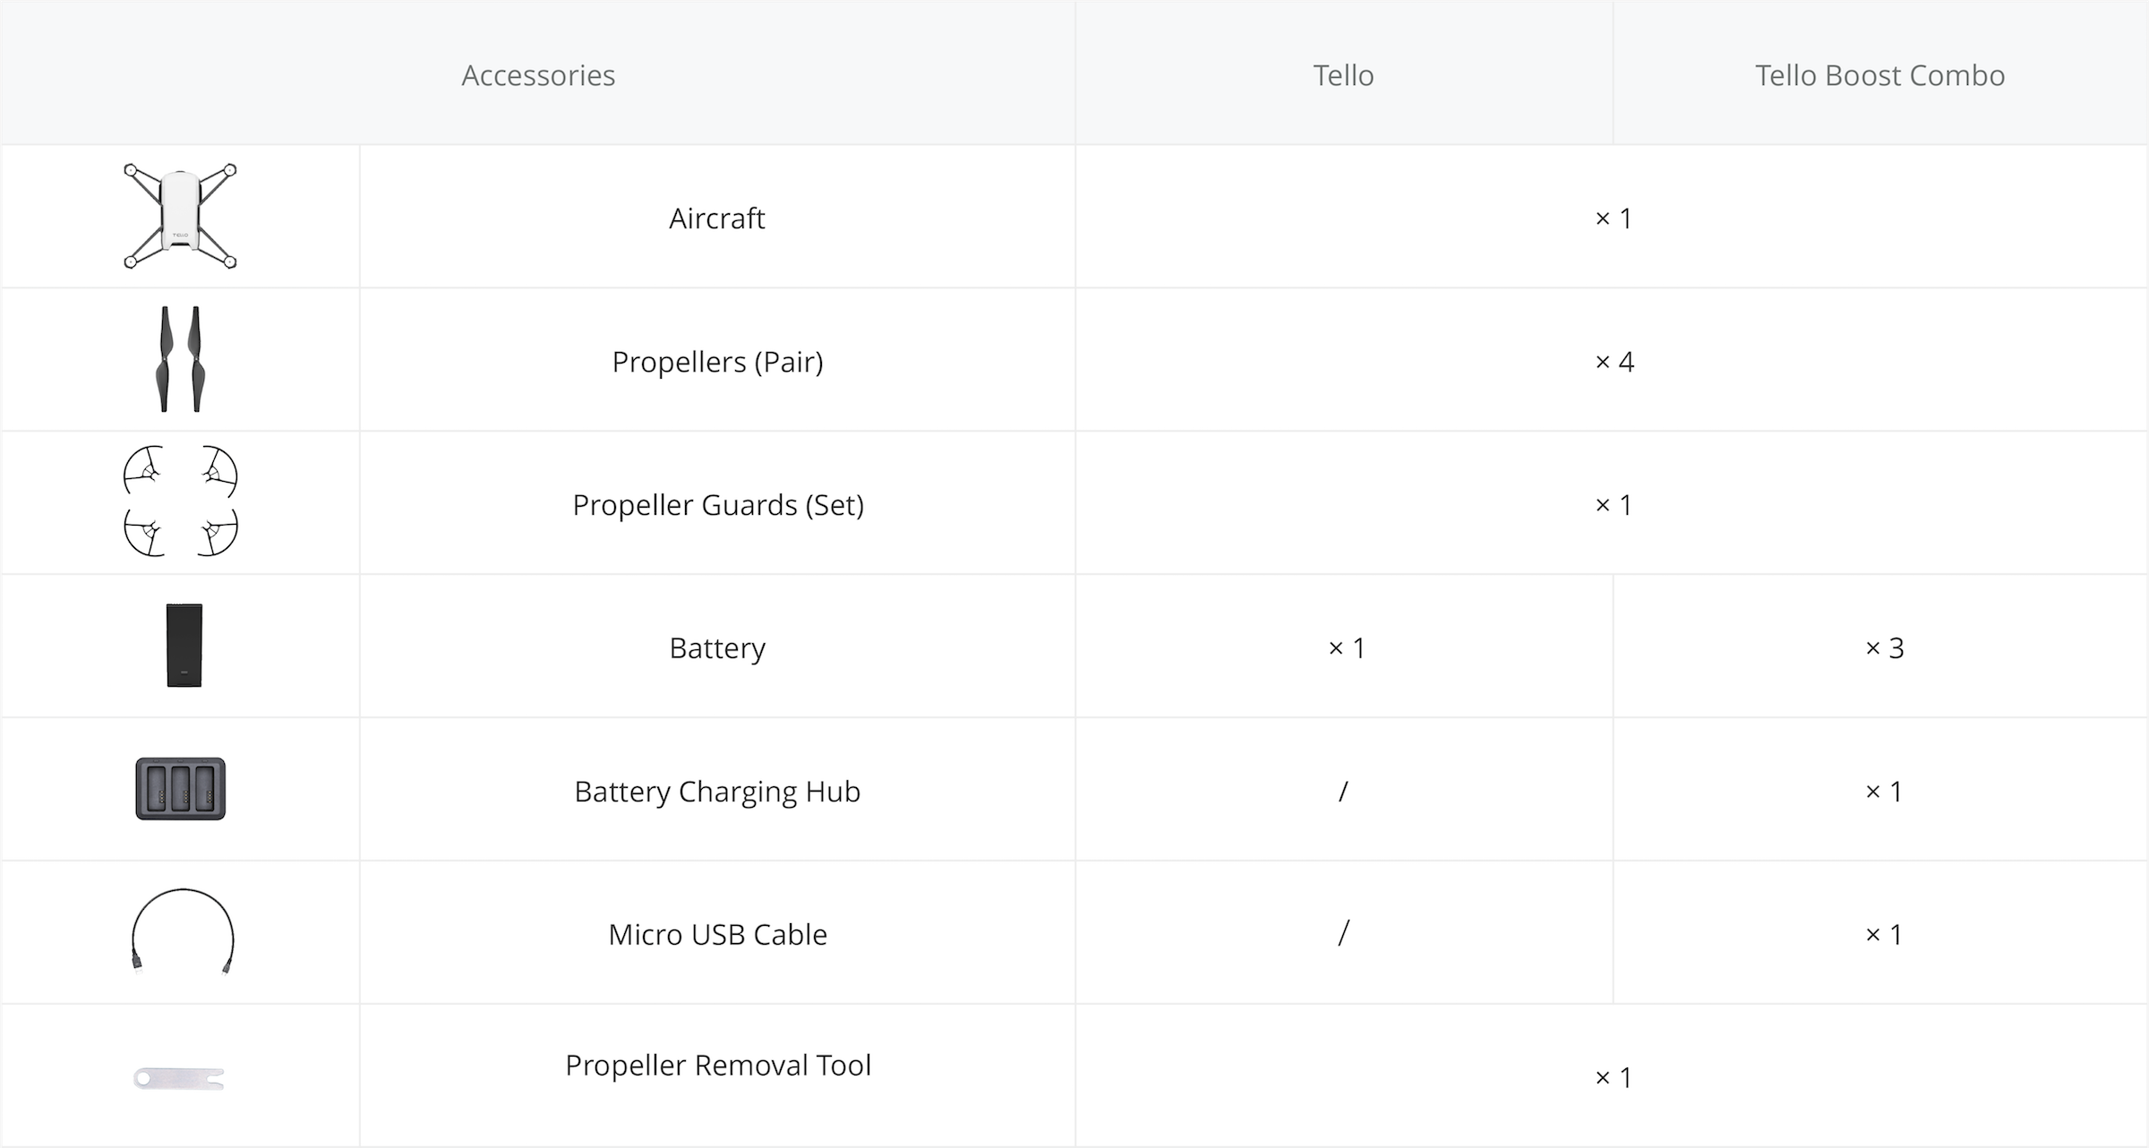
Task: Click the × 3 battery quantity cell
Action: point(1884,648)
